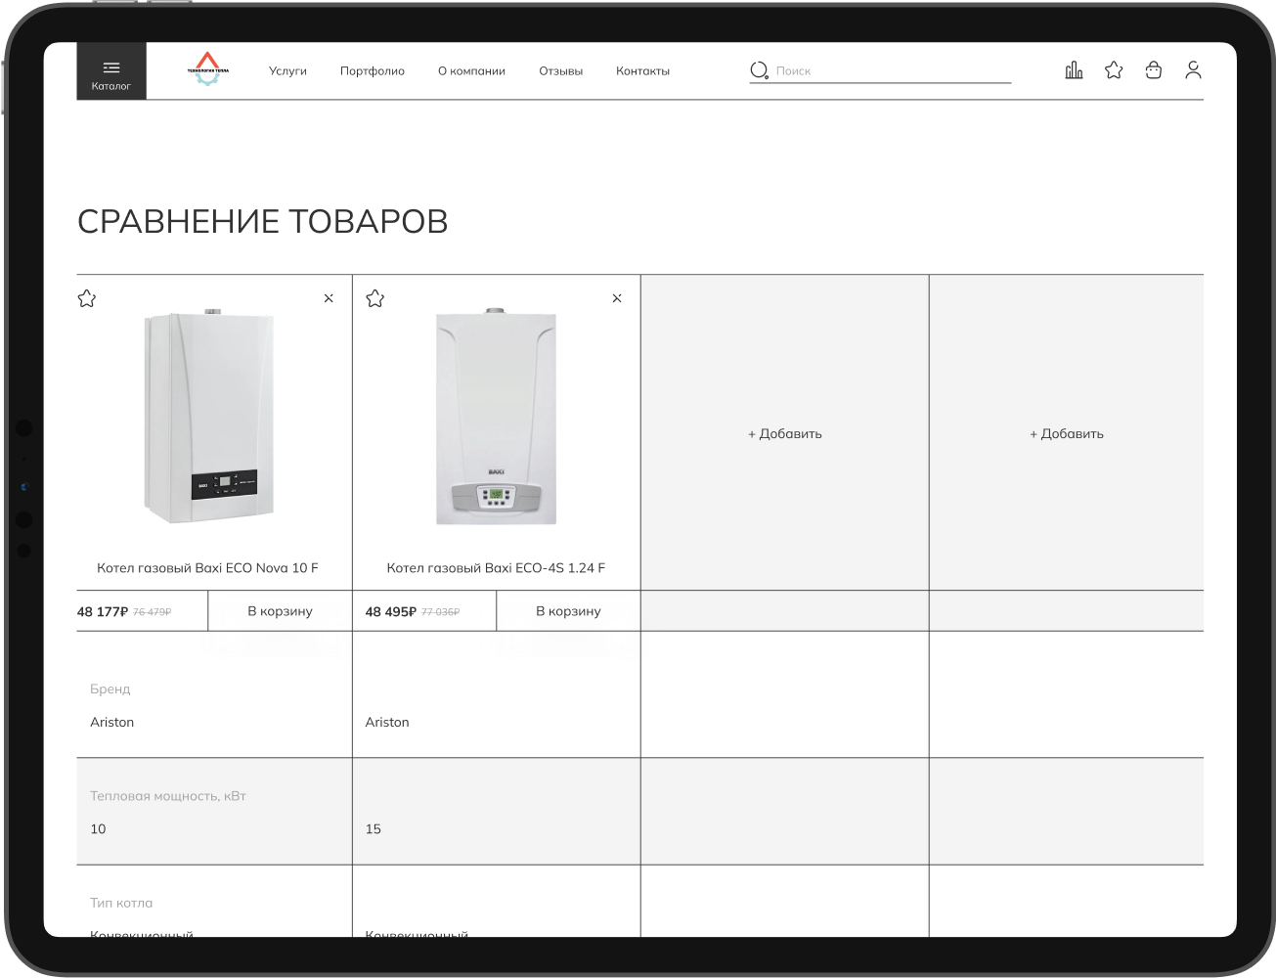Image resolution: width=1276 pixels, height=978 pixels.
Task: Open the Baxi ECO Nova 10 F product image
Action: (208, 417)
